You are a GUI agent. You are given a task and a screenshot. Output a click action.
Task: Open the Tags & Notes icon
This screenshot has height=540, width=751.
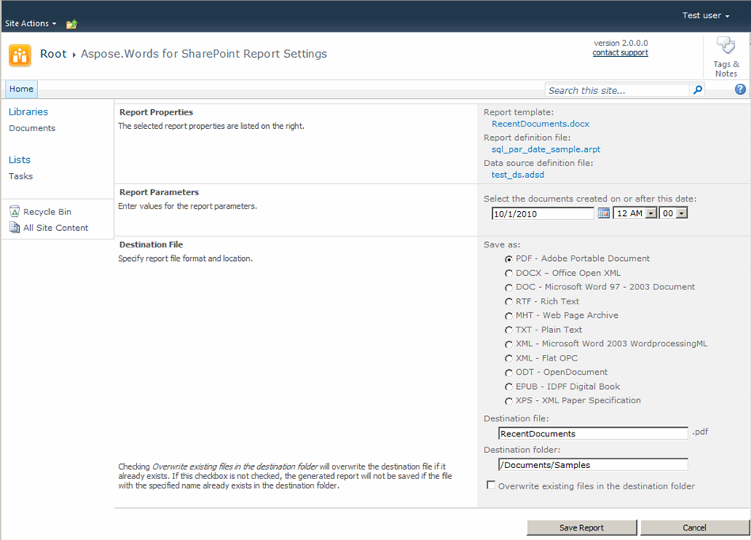point(726,47)
